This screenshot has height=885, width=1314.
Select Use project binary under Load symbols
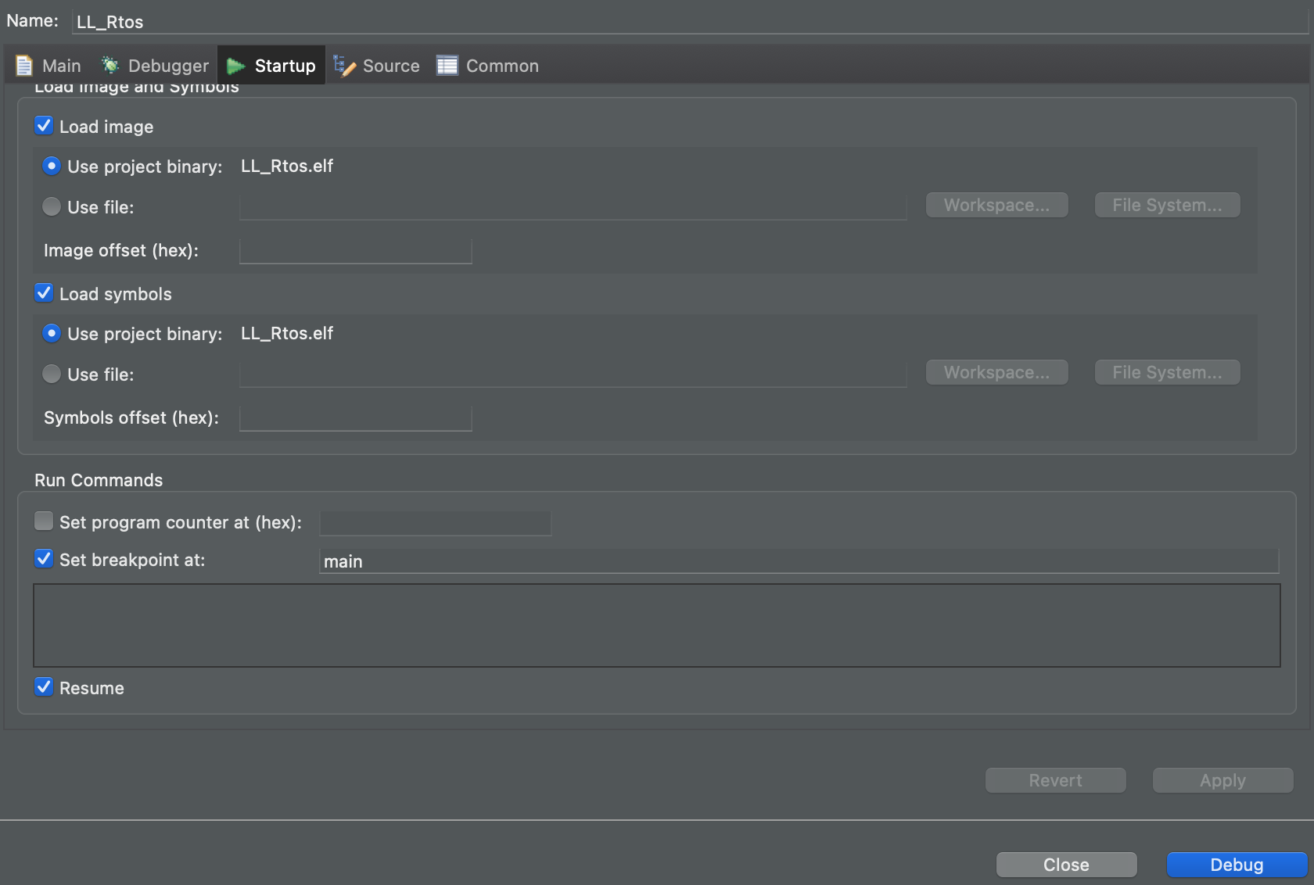pyautogui.click(x=52, y=333)
